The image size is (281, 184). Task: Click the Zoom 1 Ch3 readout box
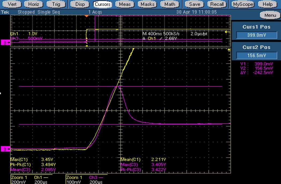[x=87, y=179]
